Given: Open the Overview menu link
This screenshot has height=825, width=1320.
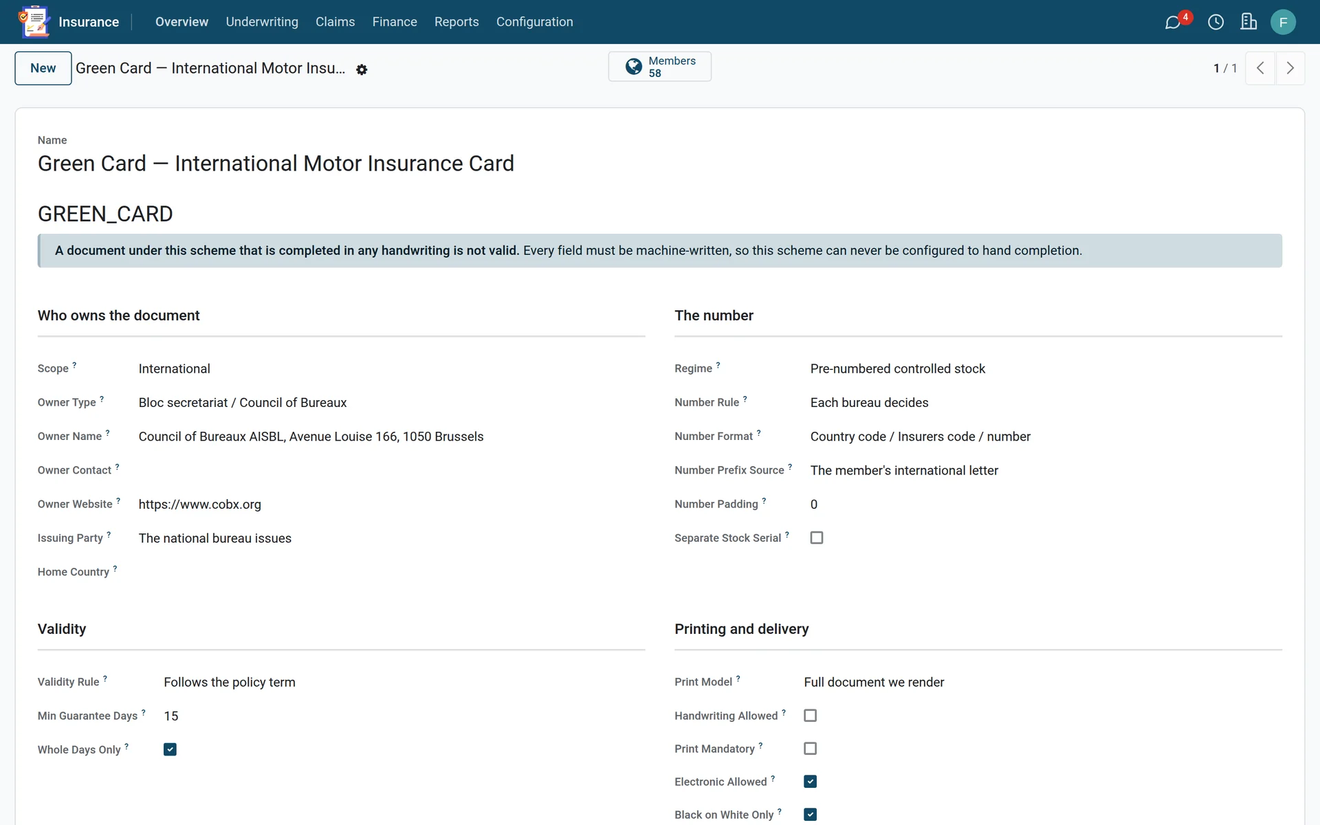Looking at the screenshot, I should [181, 22].
